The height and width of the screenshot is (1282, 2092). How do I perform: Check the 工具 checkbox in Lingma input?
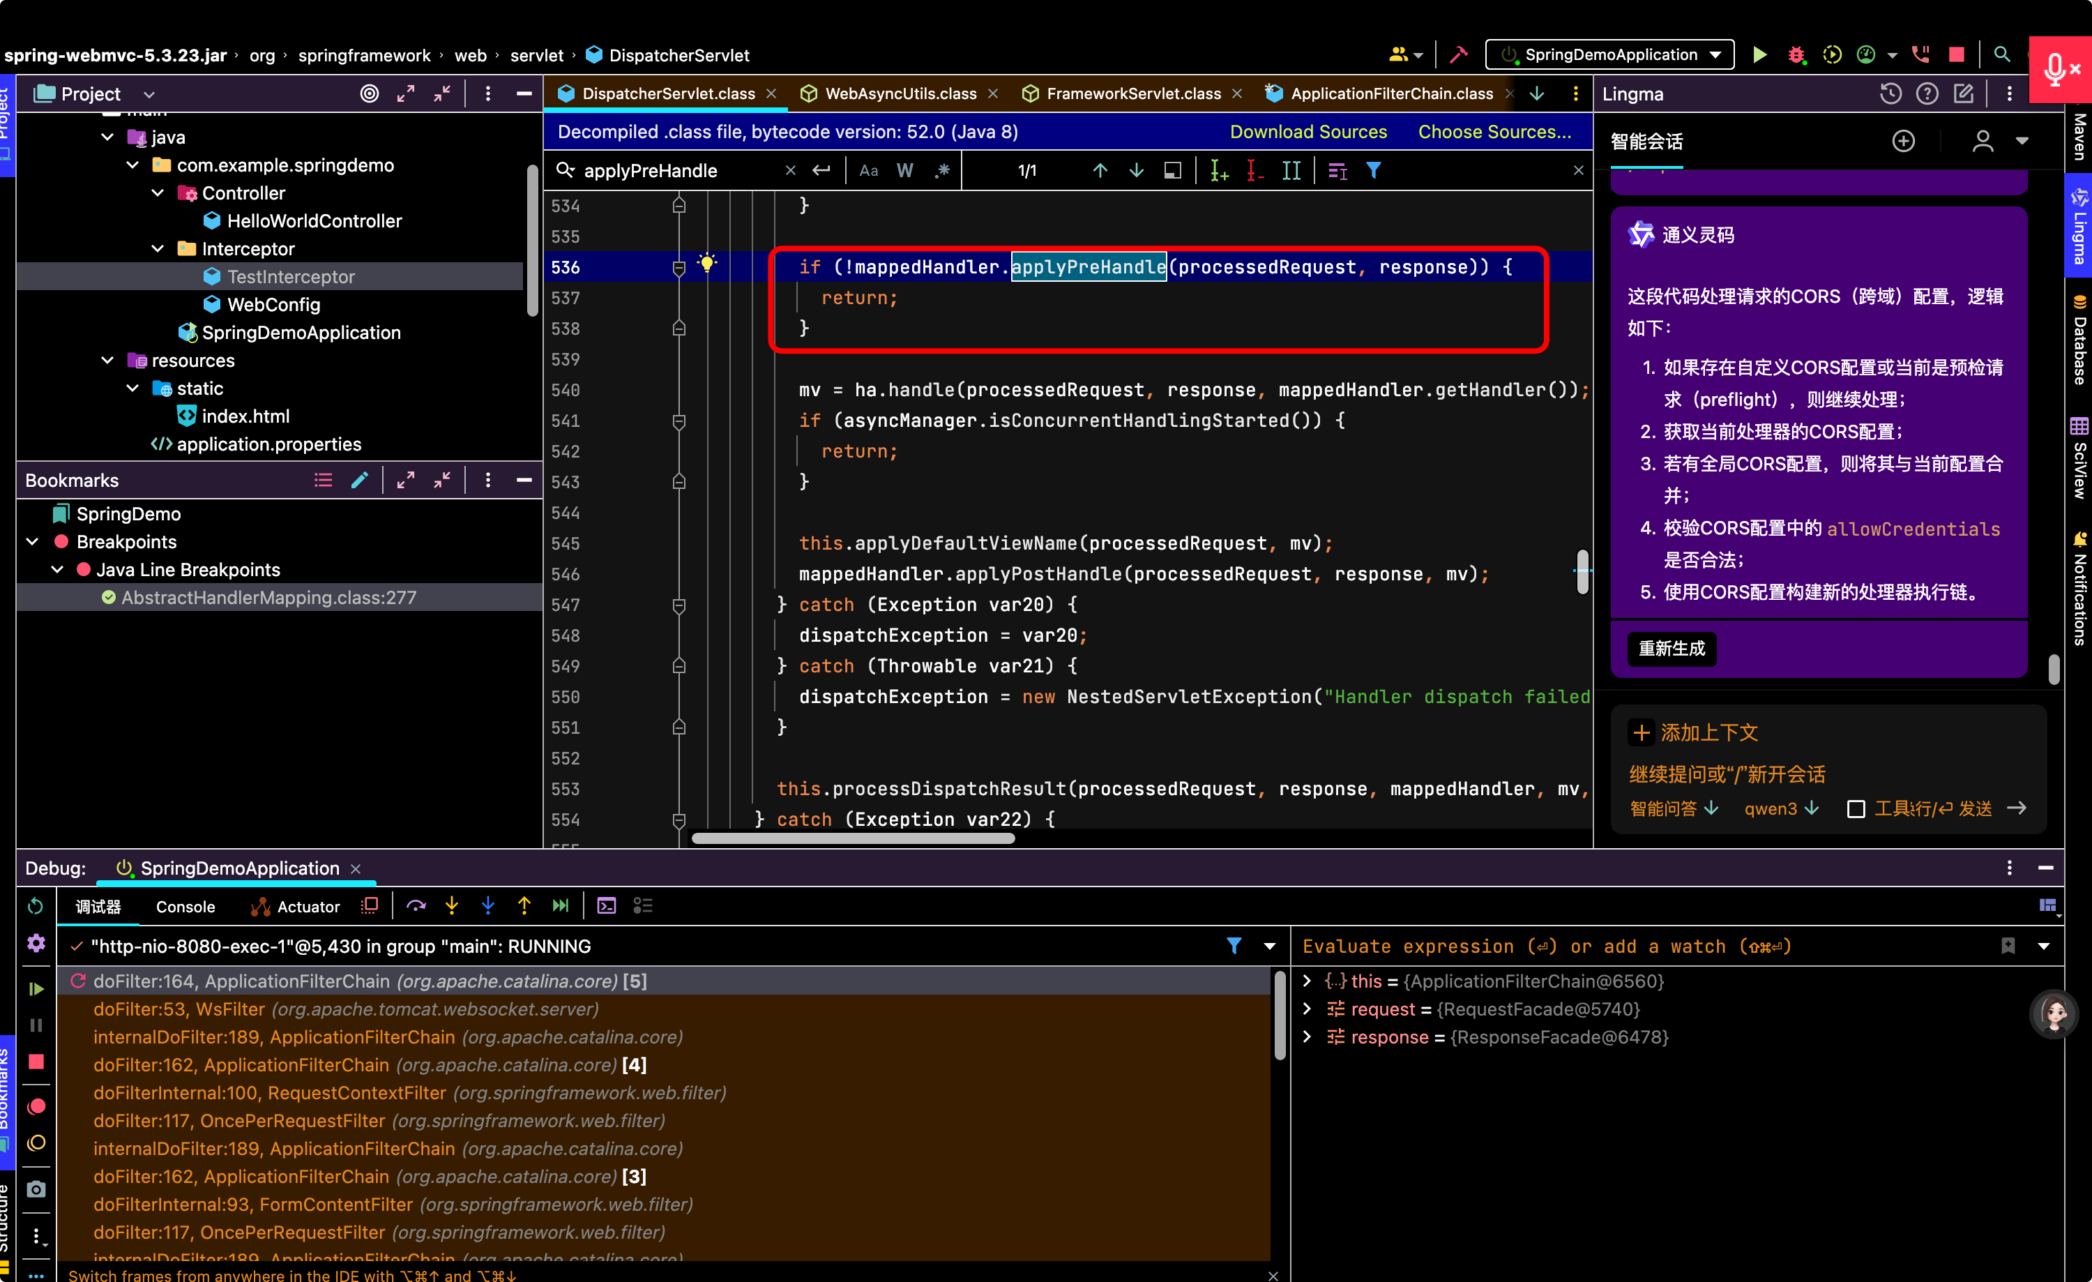coord(1856,808)
